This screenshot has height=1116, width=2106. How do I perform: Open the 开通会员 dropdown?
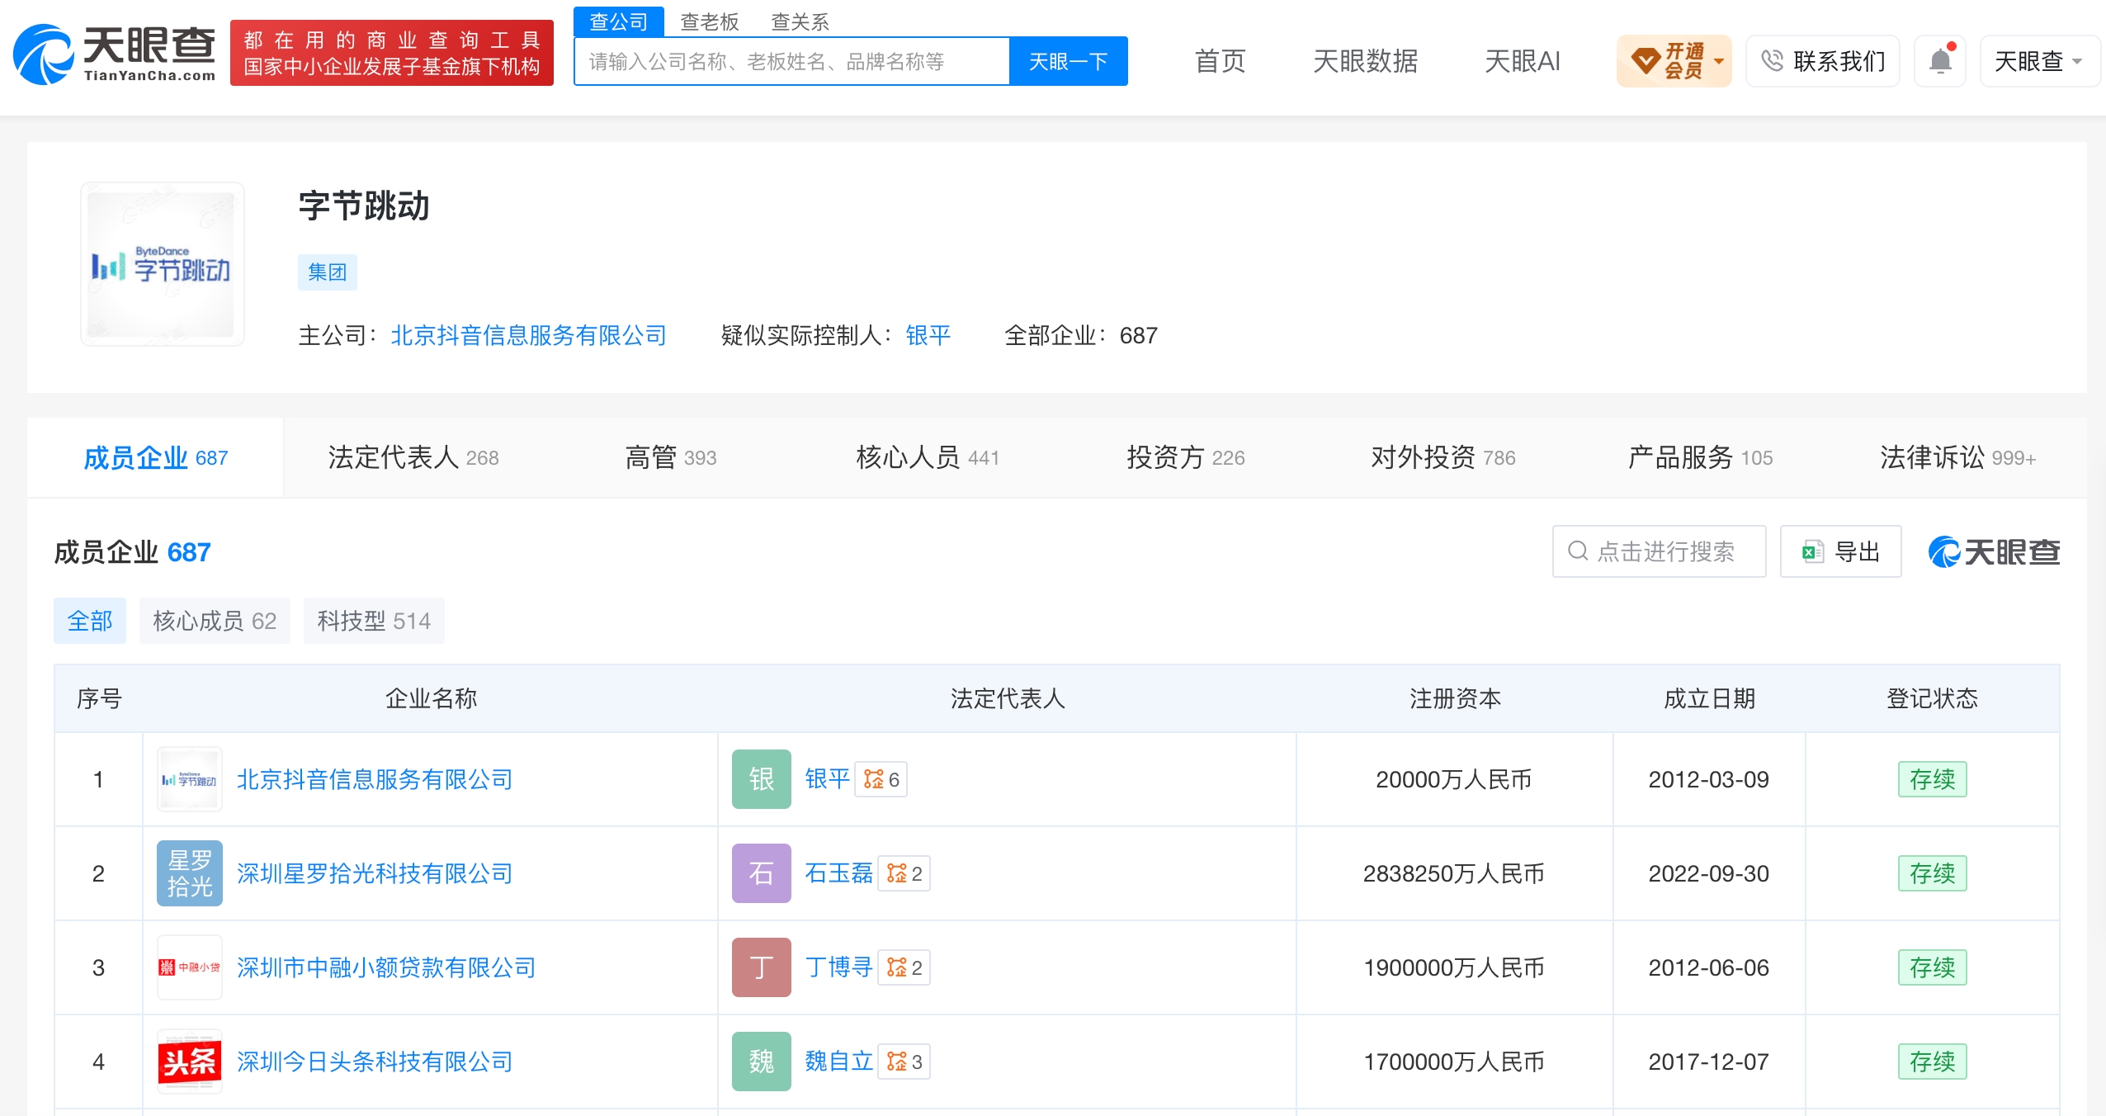(1674, 60)
